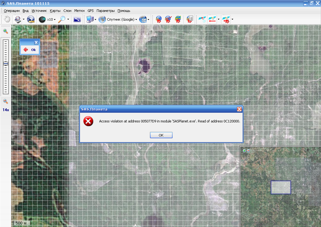Click the zoom level slider handle
Viewport: 321px width, 227px height.
[6, 64]
